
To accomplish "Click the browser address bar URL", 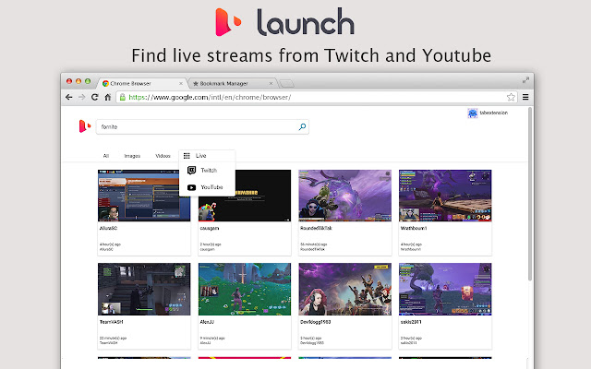I will pyautogui.click(x=210, y=97).
